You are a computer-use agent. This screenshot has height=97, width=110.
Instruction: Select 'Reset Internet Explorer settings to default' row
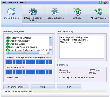pyautogui.click(x=28, y=50)
